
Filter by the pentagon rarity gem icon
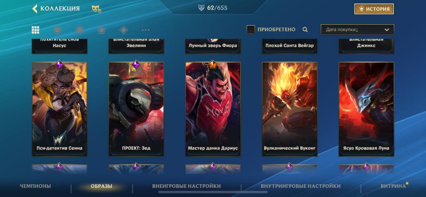pos(102,30)
